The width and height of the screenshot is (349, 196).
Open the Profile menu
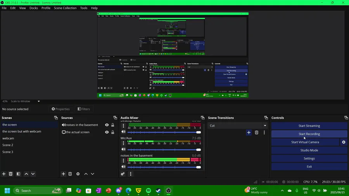pyautogui.click(x=46, y=8)
